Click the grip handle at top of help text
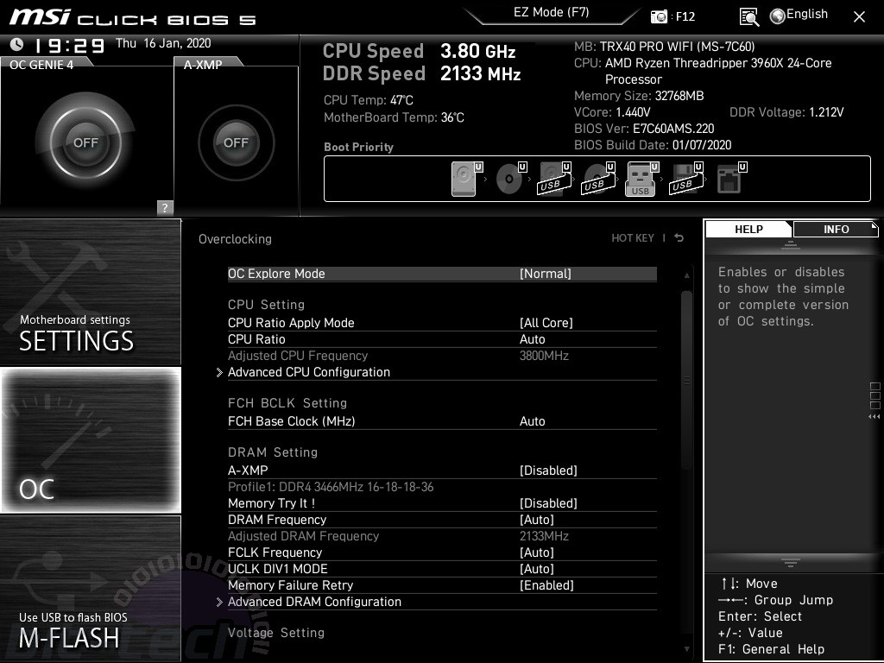884x663 pixels. click(x=791, y=244)
